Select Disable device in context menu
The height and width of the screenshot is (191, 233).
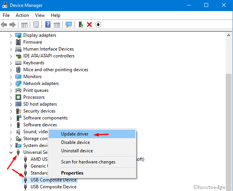(x=76, y=142)
